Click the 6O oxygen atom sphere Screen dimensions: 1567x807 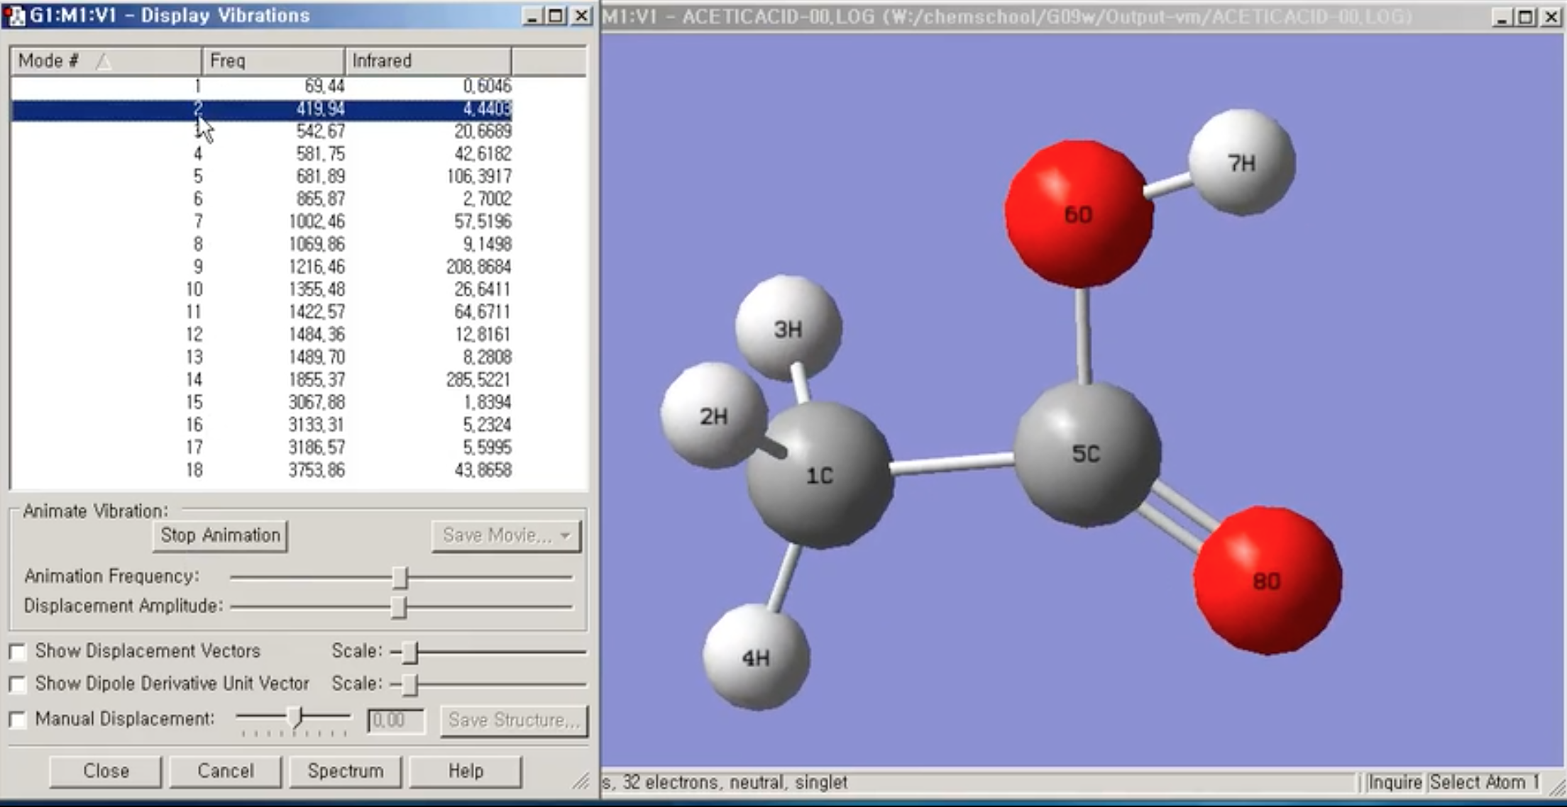[1078, 214]
